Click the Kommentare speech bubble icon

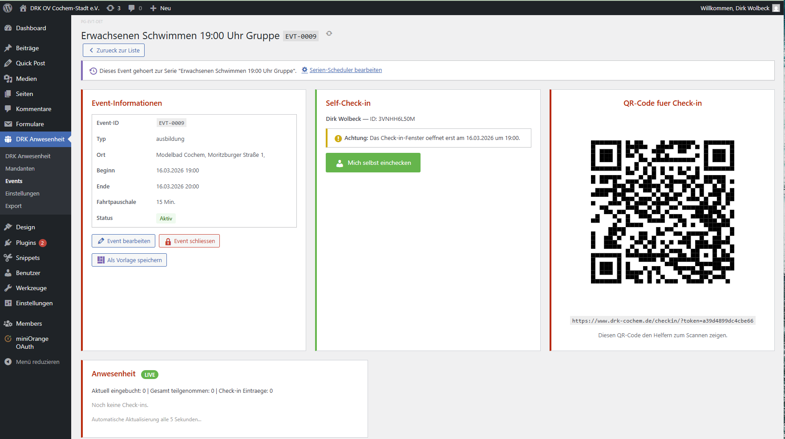pyautogui.click(x=8, y=109)
